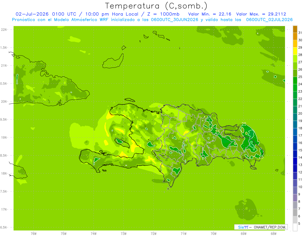Screen dimensions: 307x237
Task: Pick the yellow legend swatch between 28 and 29
Action: 295,51
